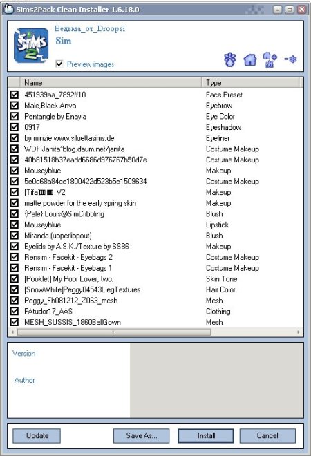Click the application icon in title bar
Image resolution: width=311 pixels, height=456 pixels.
tap(8, 9)
